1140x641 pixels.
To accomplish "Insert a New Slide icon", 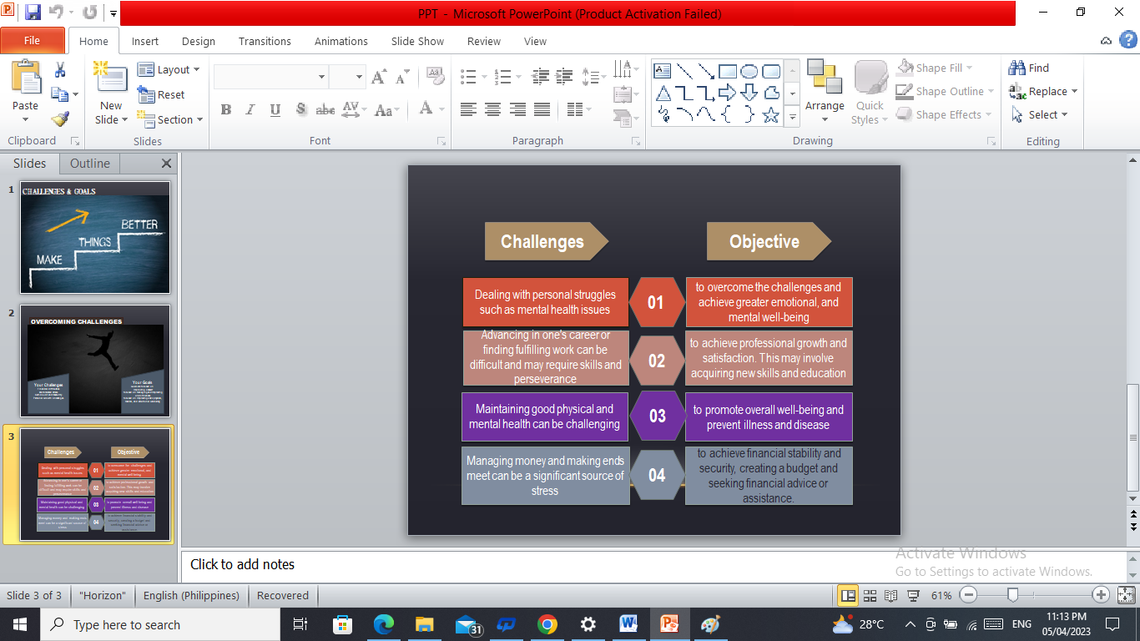I will (109, 78).
